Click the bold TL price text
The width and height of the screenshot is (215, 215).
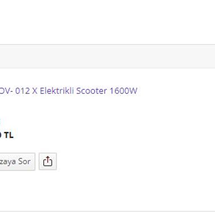[7, 135]
